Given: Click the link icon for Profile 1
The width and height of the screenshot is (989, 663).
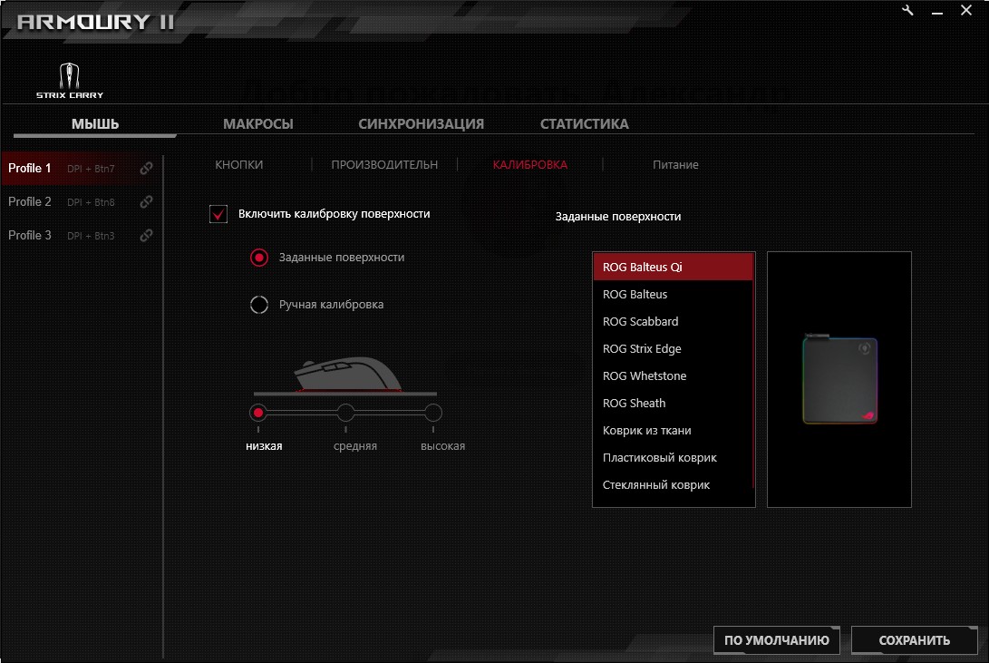Looking at the screenshot, I should pos(146,169).
